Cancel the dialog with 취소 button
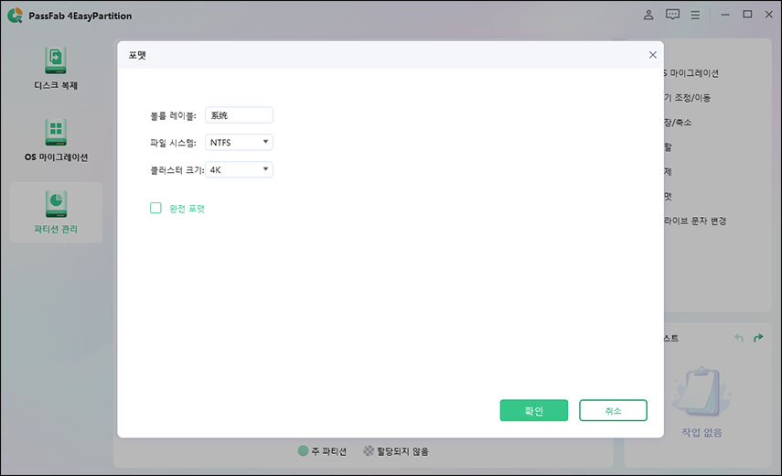Viewport: 782px width, 476px height. tap(613, 410)
